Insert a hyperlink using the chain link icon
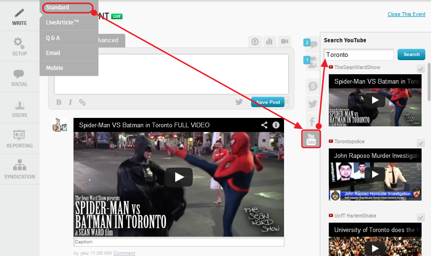This screenshot has width=431, height=256. (82, 102)
